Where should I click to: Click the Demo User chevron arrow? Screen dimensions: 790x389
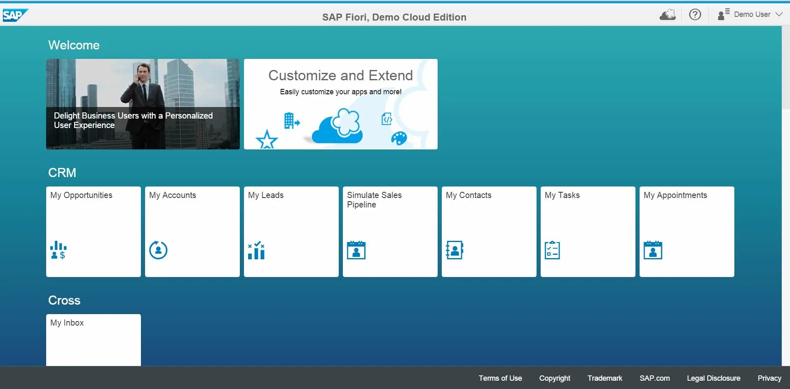(x=780, y=15)
